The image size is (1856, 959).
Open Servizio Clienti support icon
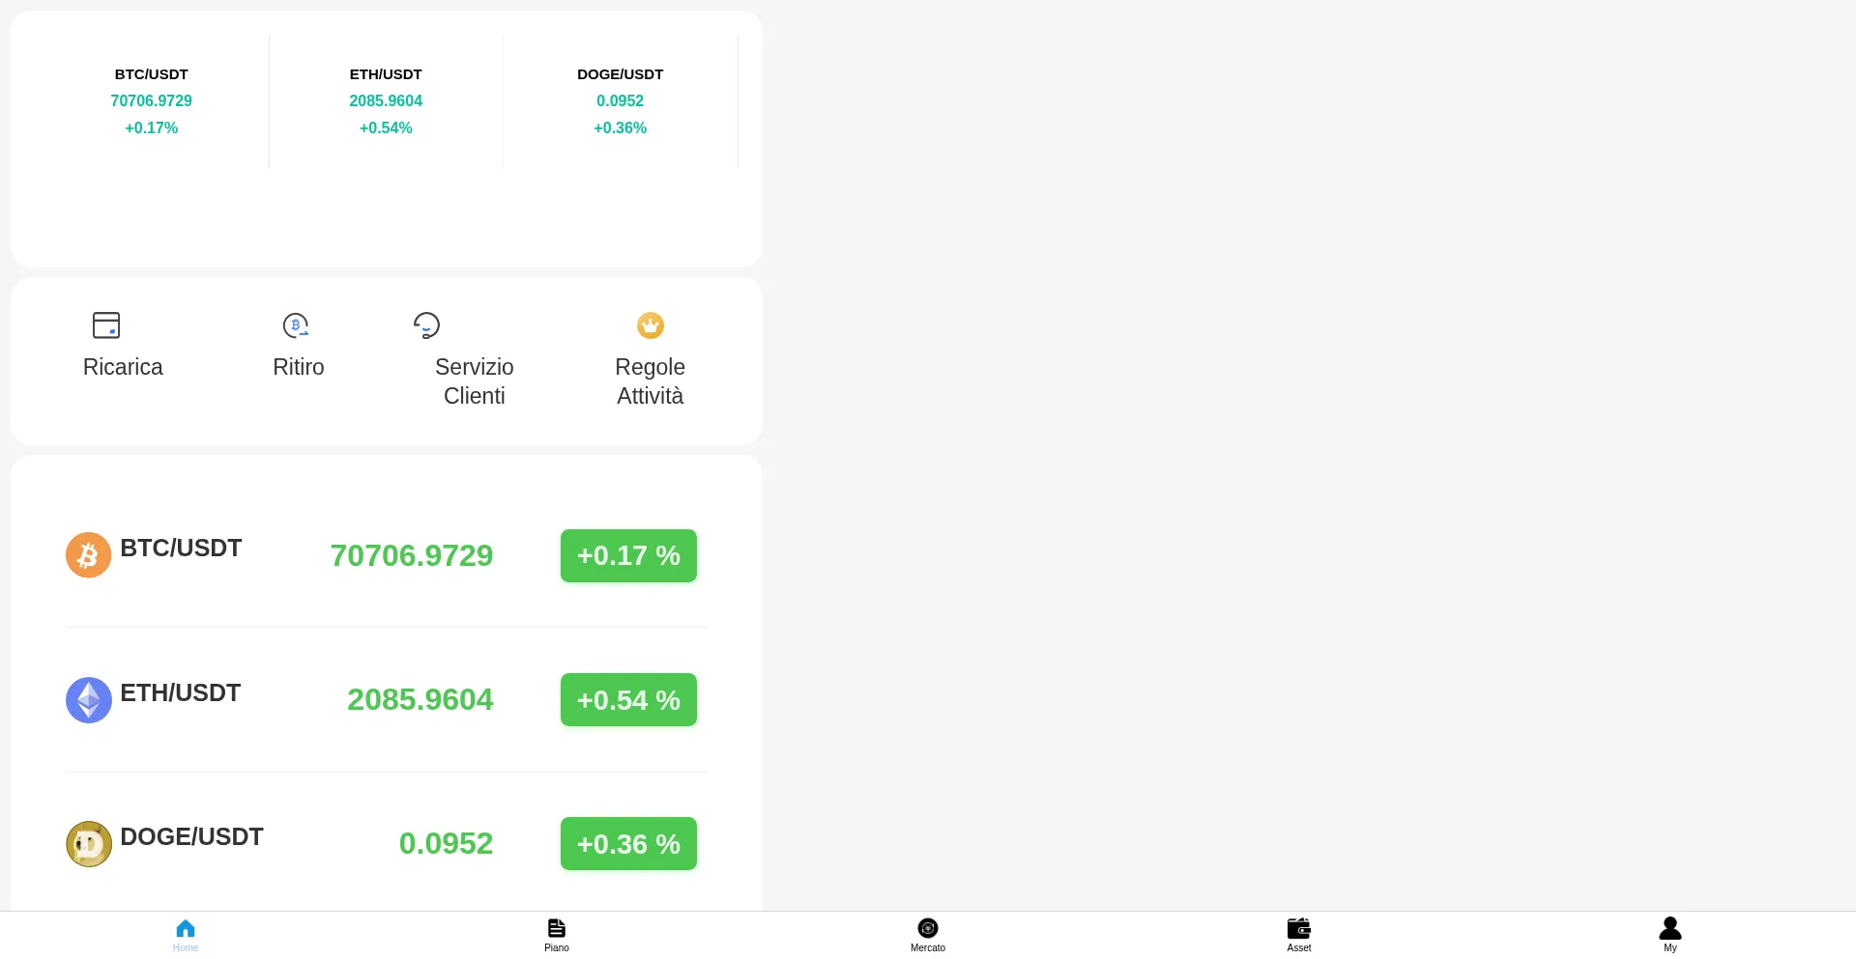[x=426, y=325]
